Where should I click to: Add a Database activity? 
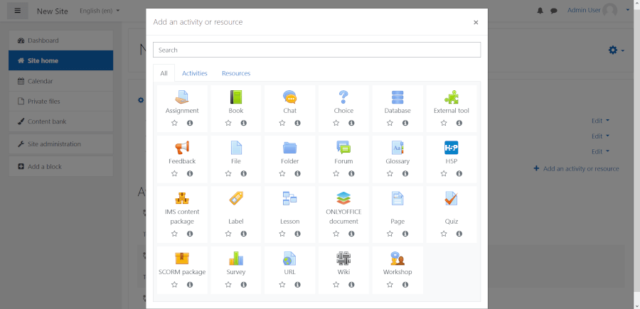coord(398,97)
